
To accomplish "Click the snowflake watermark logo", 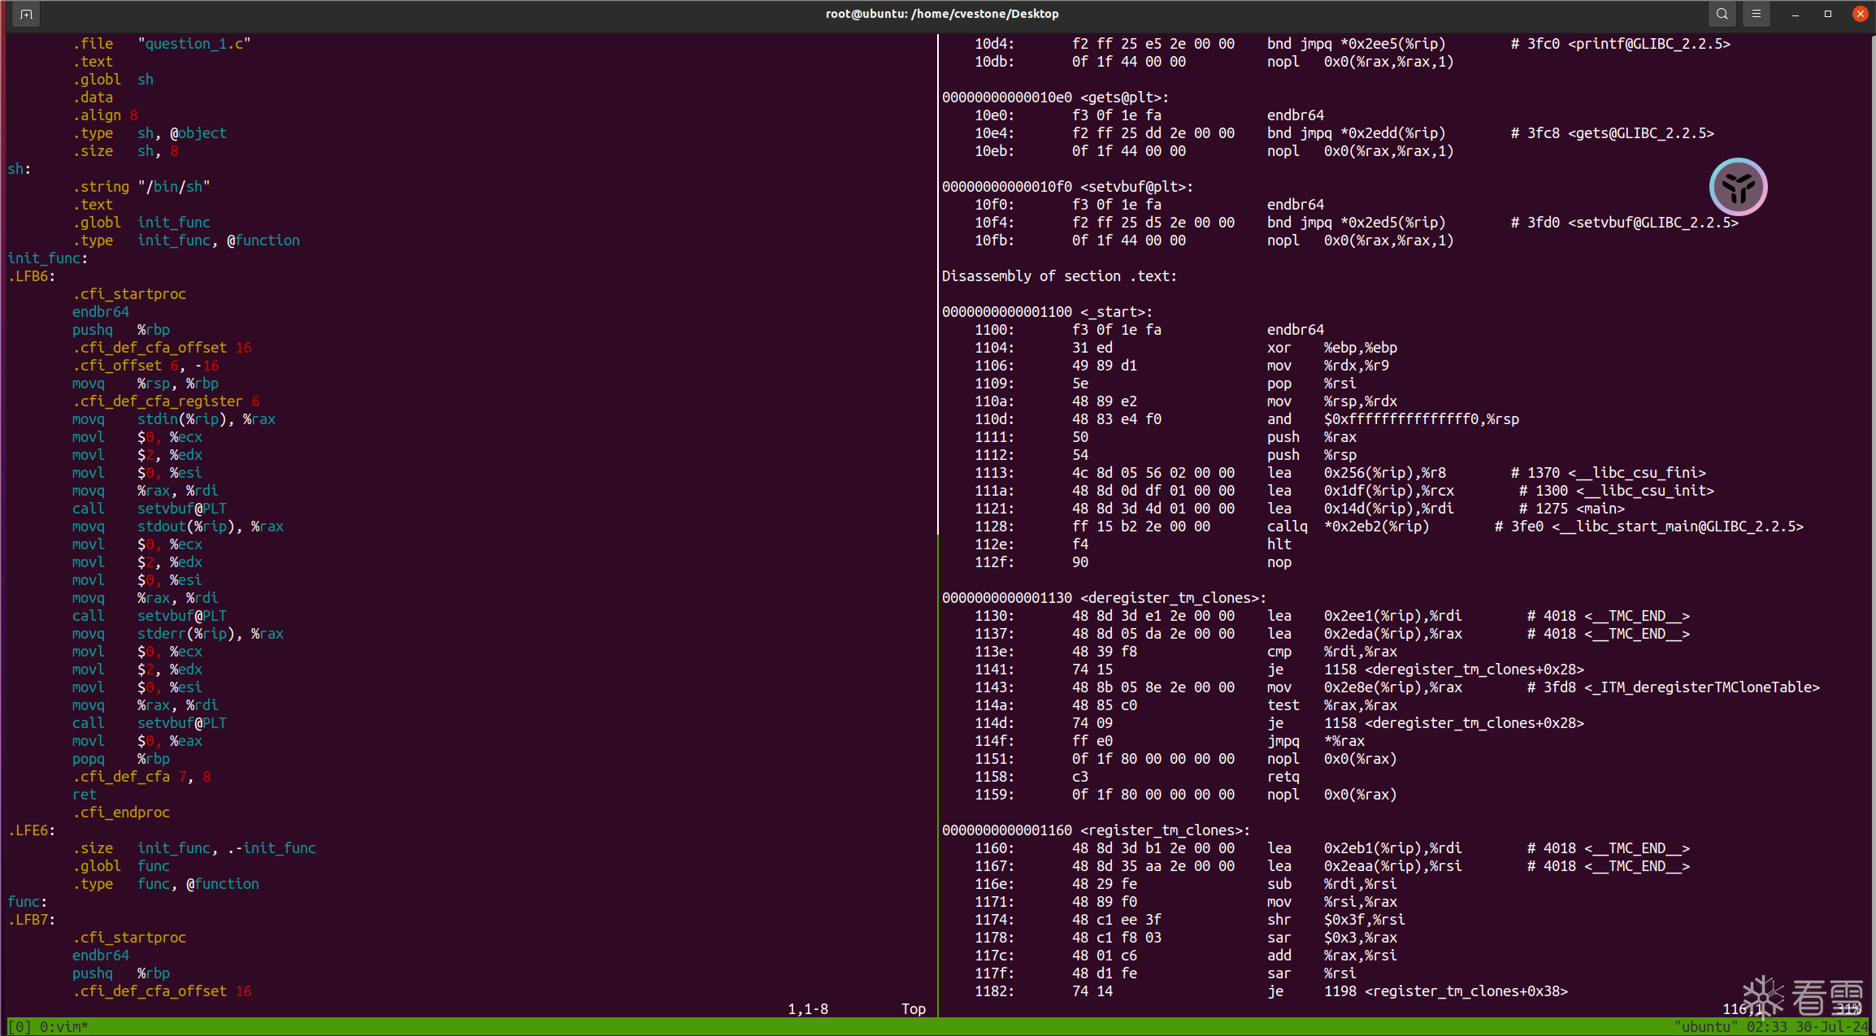I will point(1762,995).
